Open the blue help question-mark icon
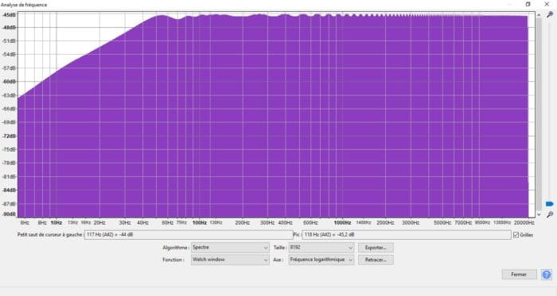This screenshot has height=296, width=557. pyautogui.click(x=547, y=275)
